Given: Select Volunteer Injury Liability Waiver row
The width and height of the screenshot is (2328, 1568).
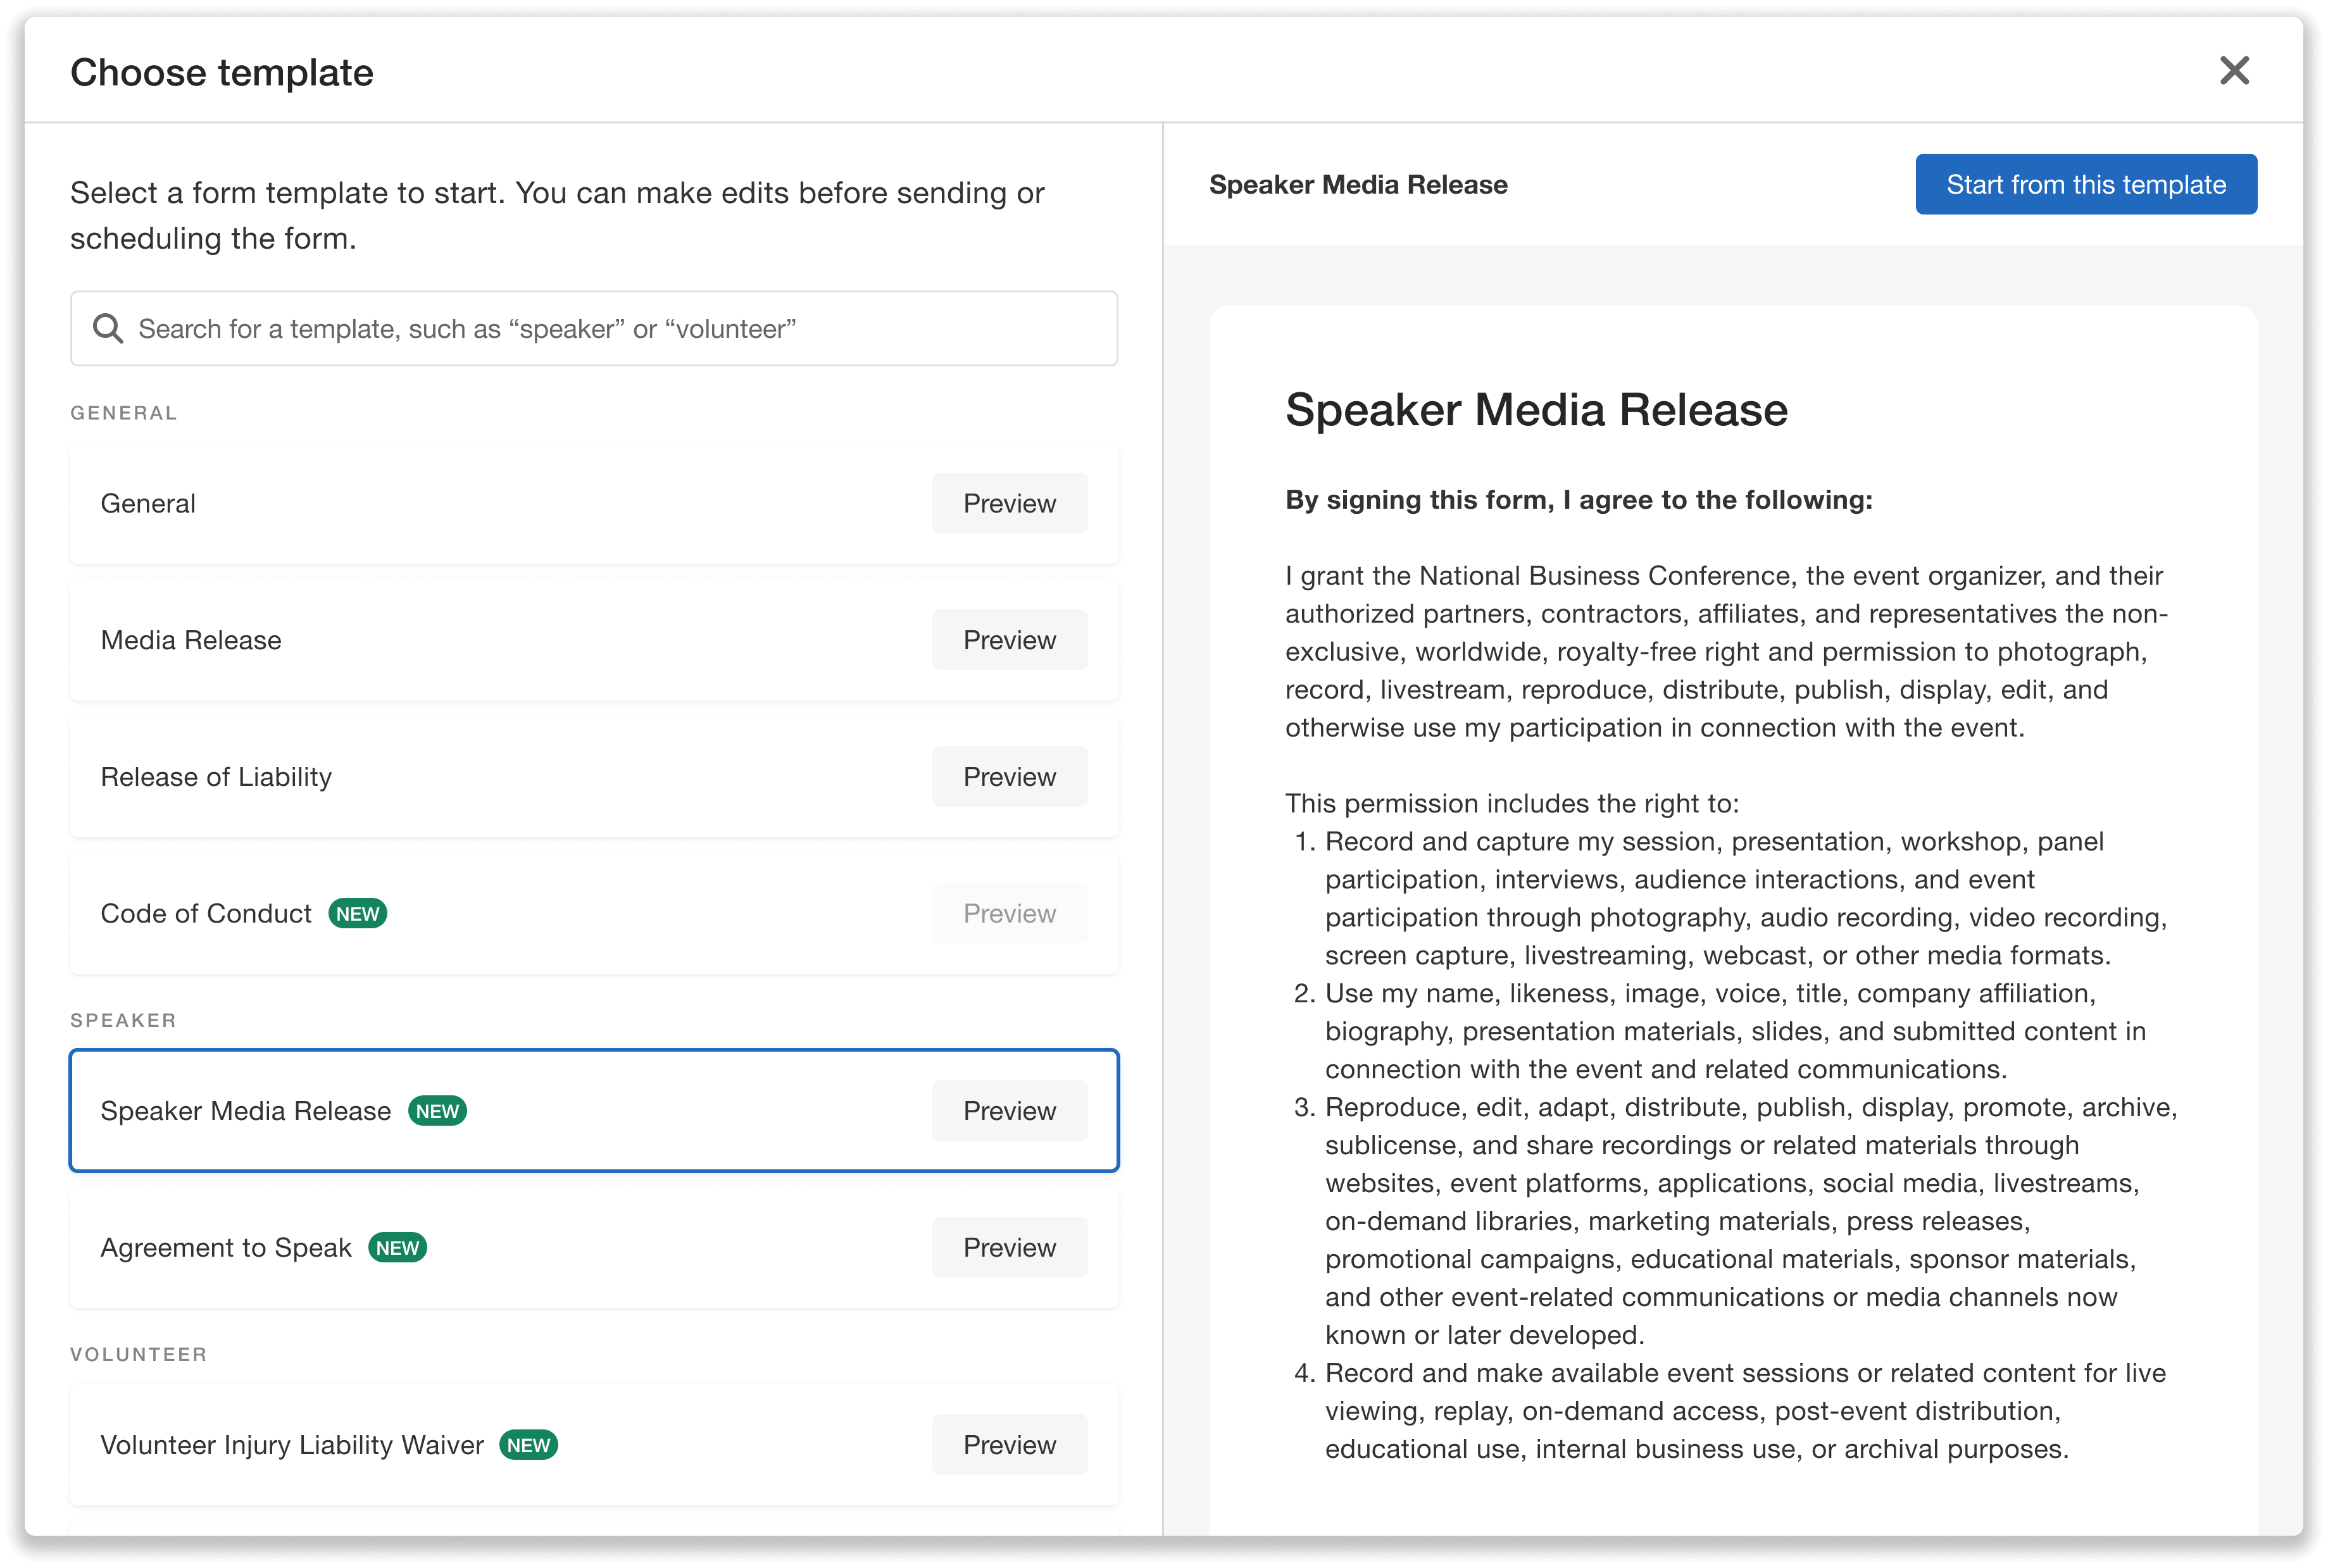Looking at the screenshot, I should [x=594, y=1445].
